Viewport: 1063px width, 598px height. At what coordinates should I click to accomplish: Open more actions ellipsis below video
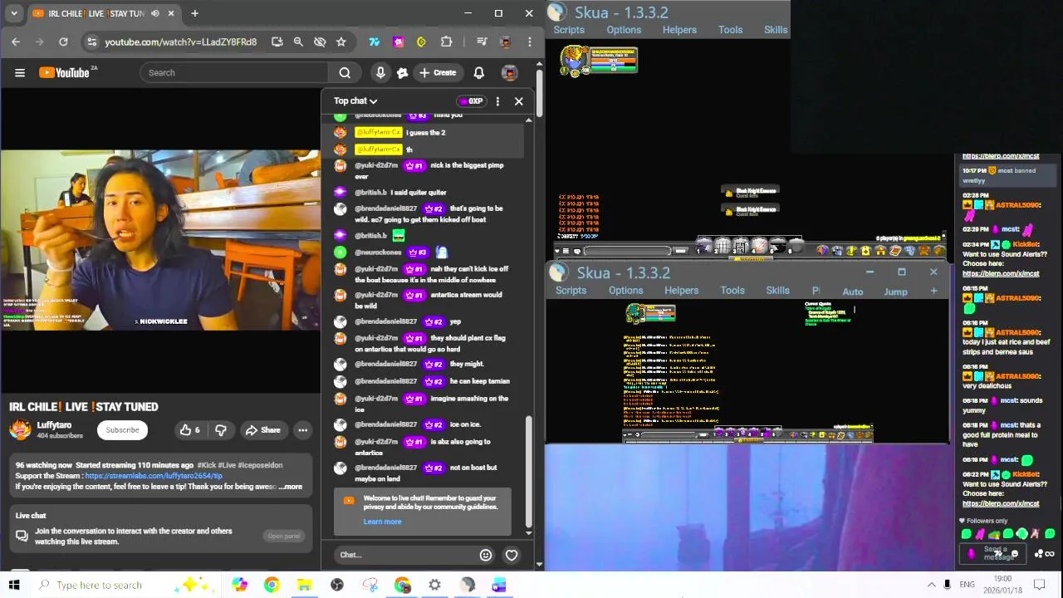(x=303, y=430)
